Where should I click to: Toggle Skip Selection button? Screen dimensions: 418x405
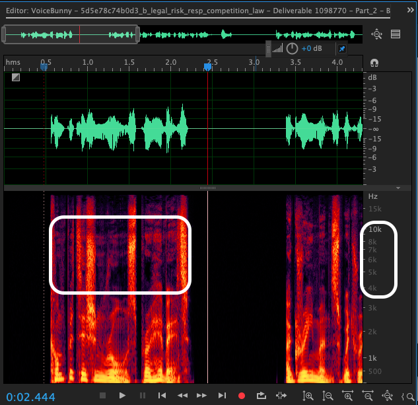click(x=282, y=395)
